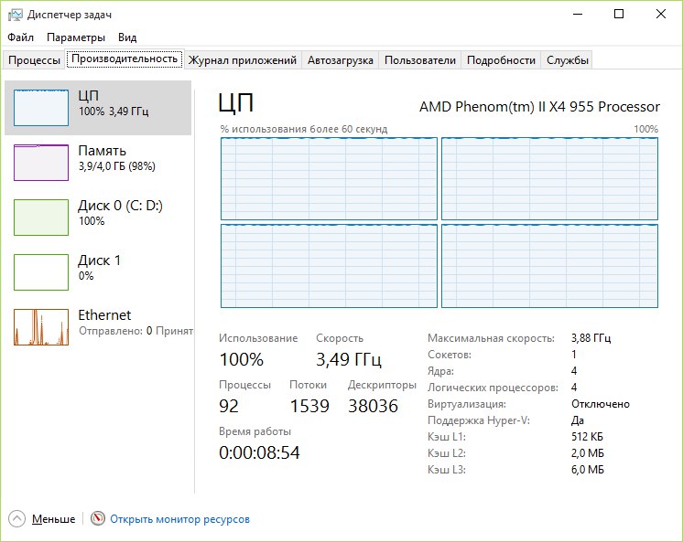Switch to the Службы tab
This screenshot has height=542, width=683.
pos(569,60)
